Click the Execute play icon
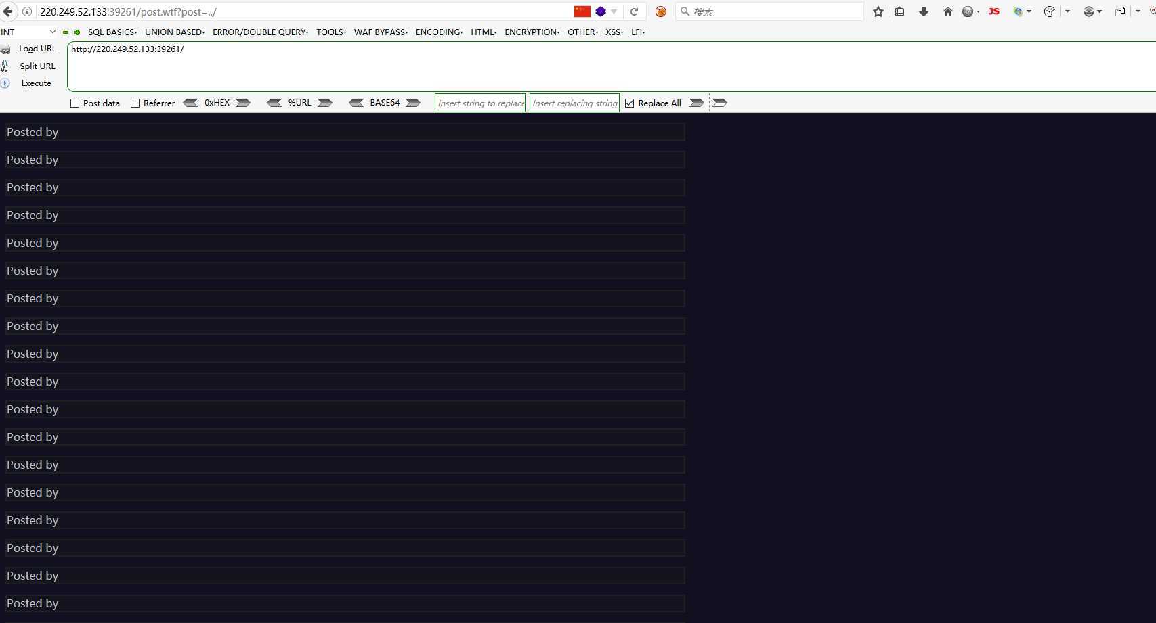1156x623 pixels. (5, 83)
